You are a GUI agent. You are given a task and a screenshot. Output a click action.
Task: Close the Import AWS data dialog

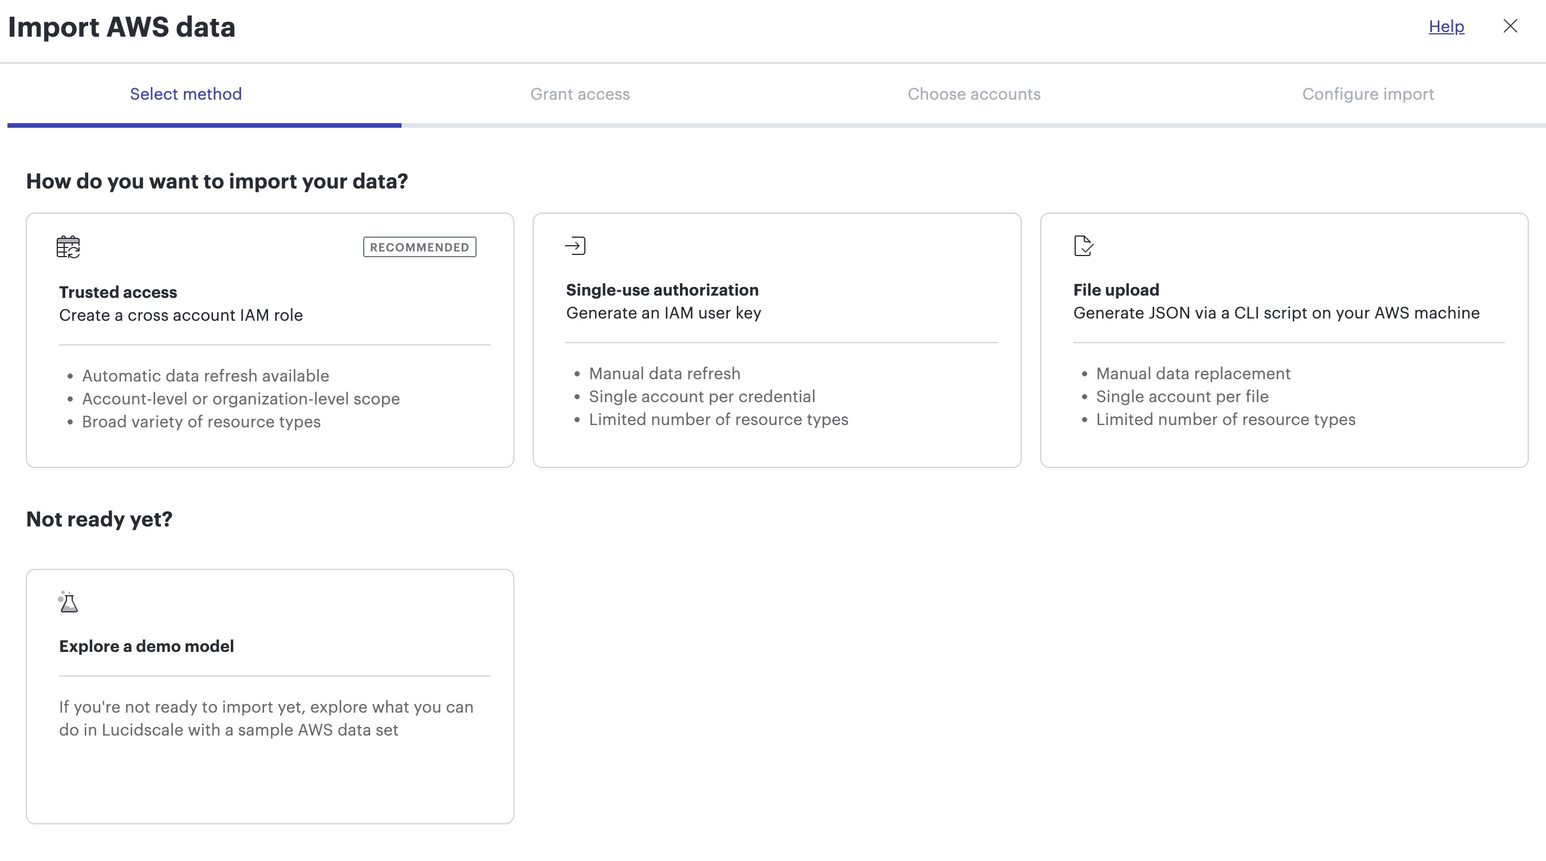tap(1510, 26)
